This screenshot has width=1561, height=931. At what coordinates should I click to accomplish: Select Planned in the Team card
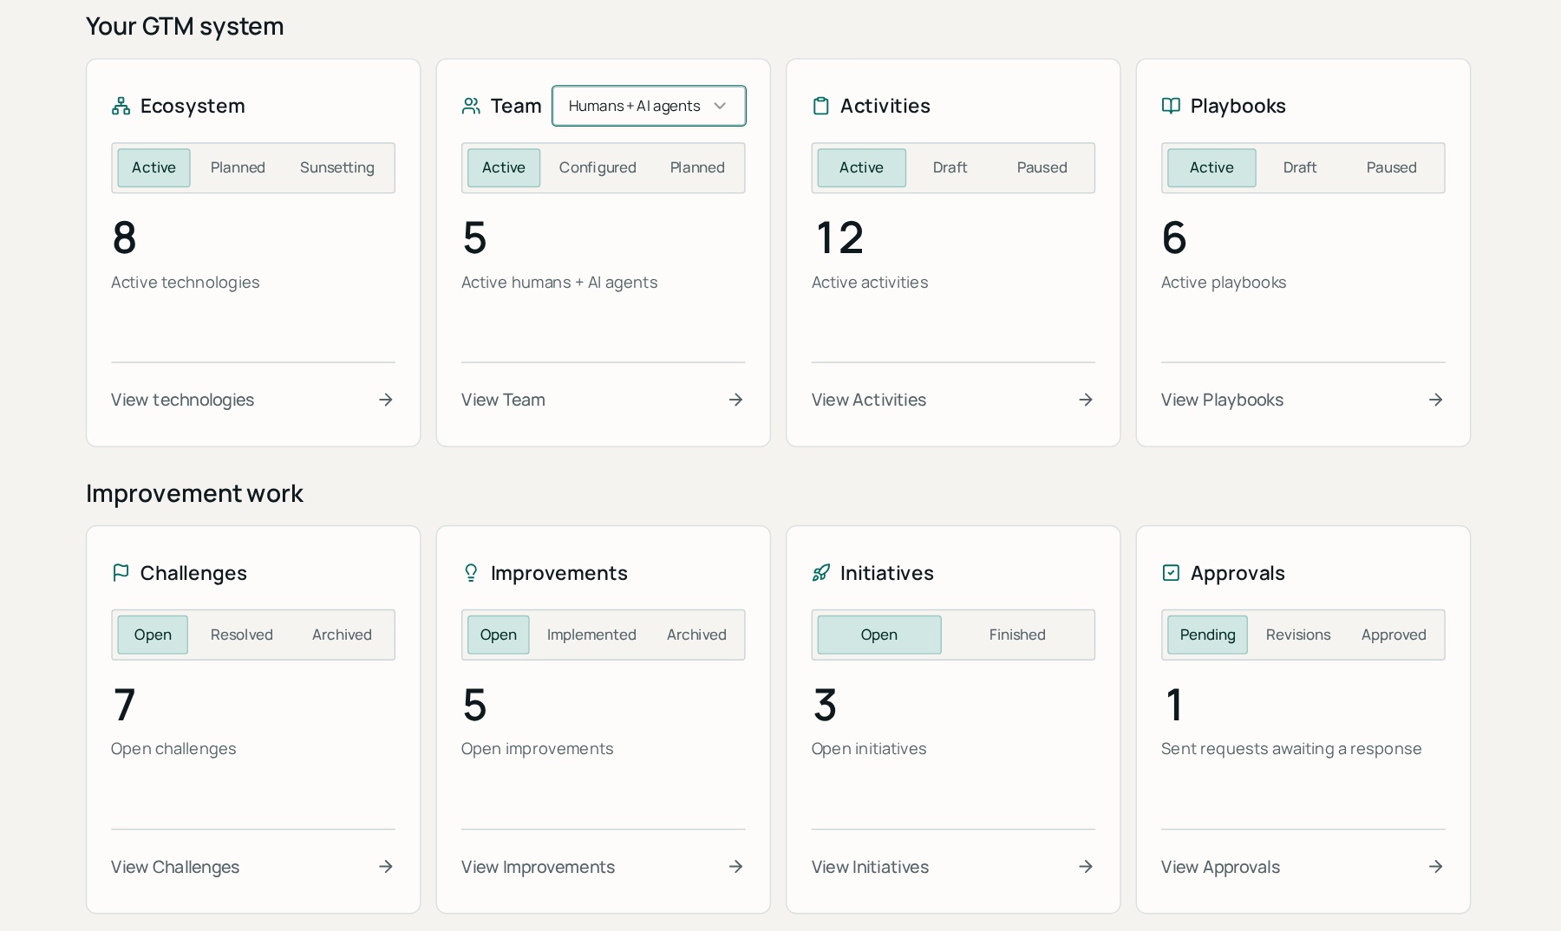697,168
